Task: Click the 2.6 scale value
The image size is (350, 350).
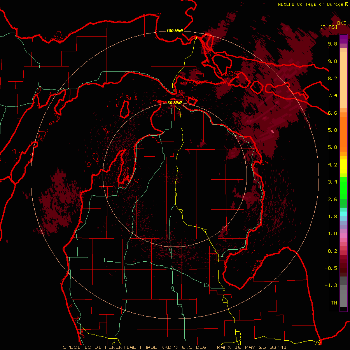Action: click(x=332, y=199)
